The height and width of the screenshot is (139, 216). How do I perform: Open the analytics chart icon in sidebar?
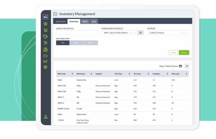(x=45, y=61)
